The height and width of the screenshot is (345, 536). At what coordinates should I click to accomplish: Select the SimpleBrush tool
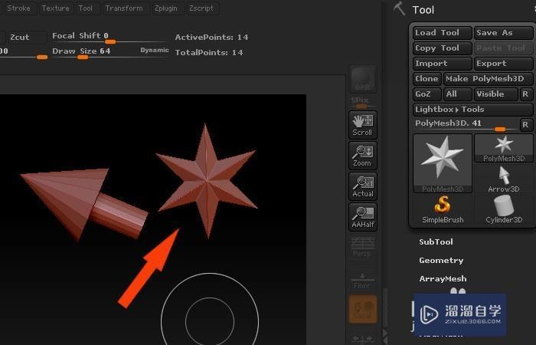click(443, 209)
